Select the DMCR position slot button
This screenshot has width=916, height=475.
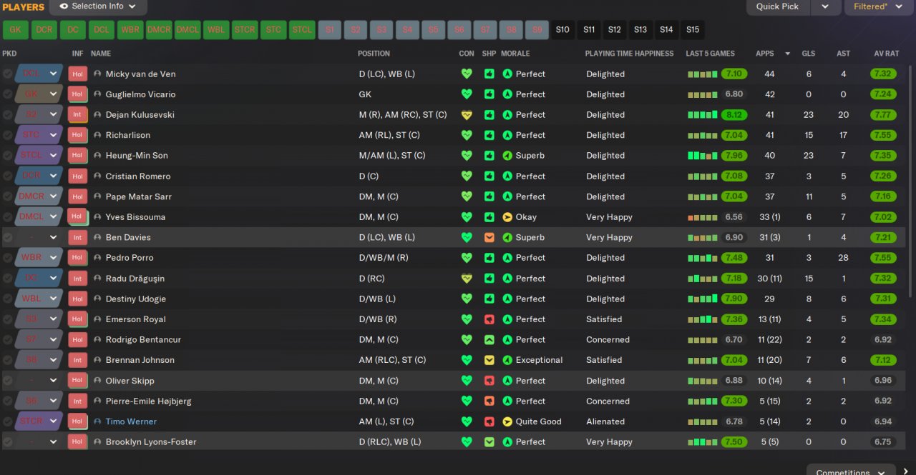pyautogui.click(x=159, y=30)
